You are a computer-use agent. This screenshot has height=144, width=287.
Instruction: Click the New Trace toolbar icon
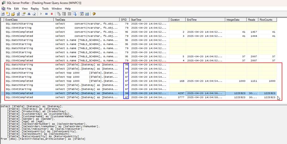3,14
